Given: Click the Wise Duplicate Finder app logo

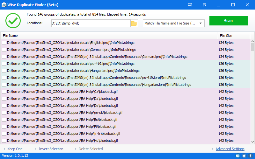Looking at the screenshot, I should 4,5.
